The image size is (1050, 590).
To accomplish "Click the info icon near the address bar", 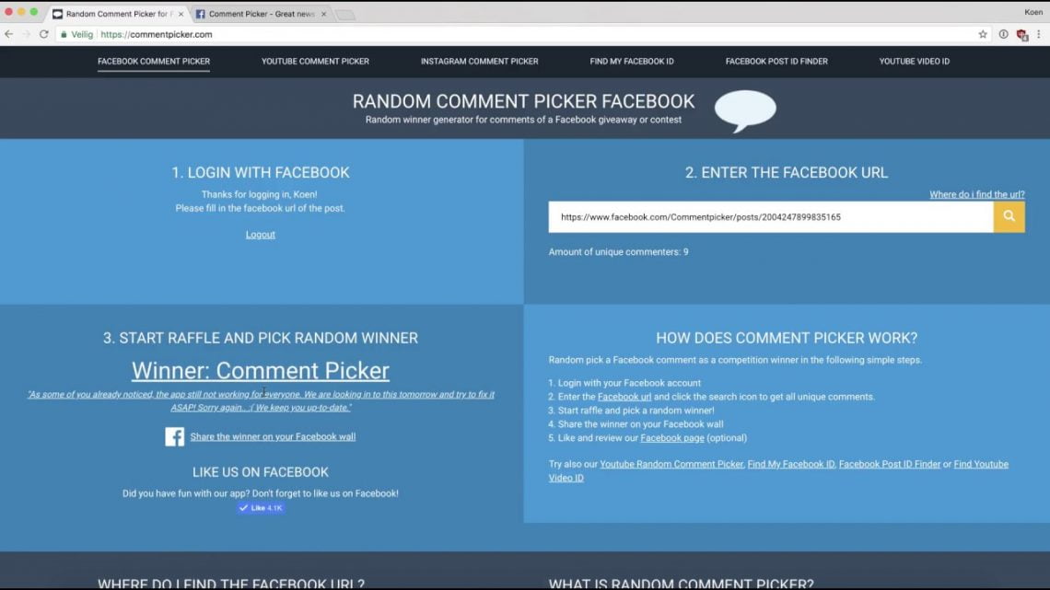I will tap(1003, 34).
